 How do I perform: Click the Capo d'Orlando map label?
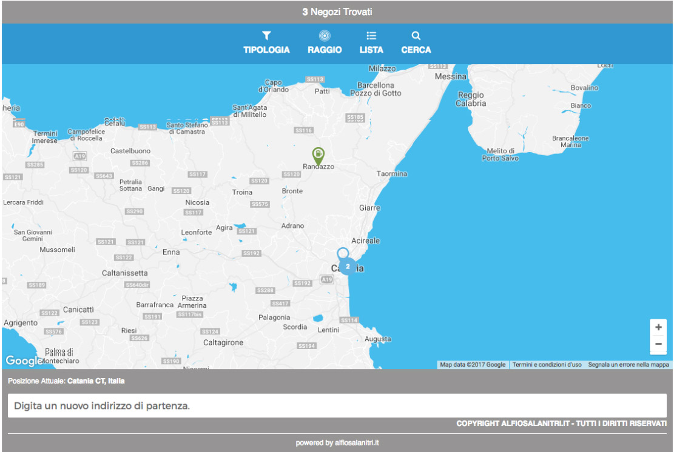click(x=274, y=86)
